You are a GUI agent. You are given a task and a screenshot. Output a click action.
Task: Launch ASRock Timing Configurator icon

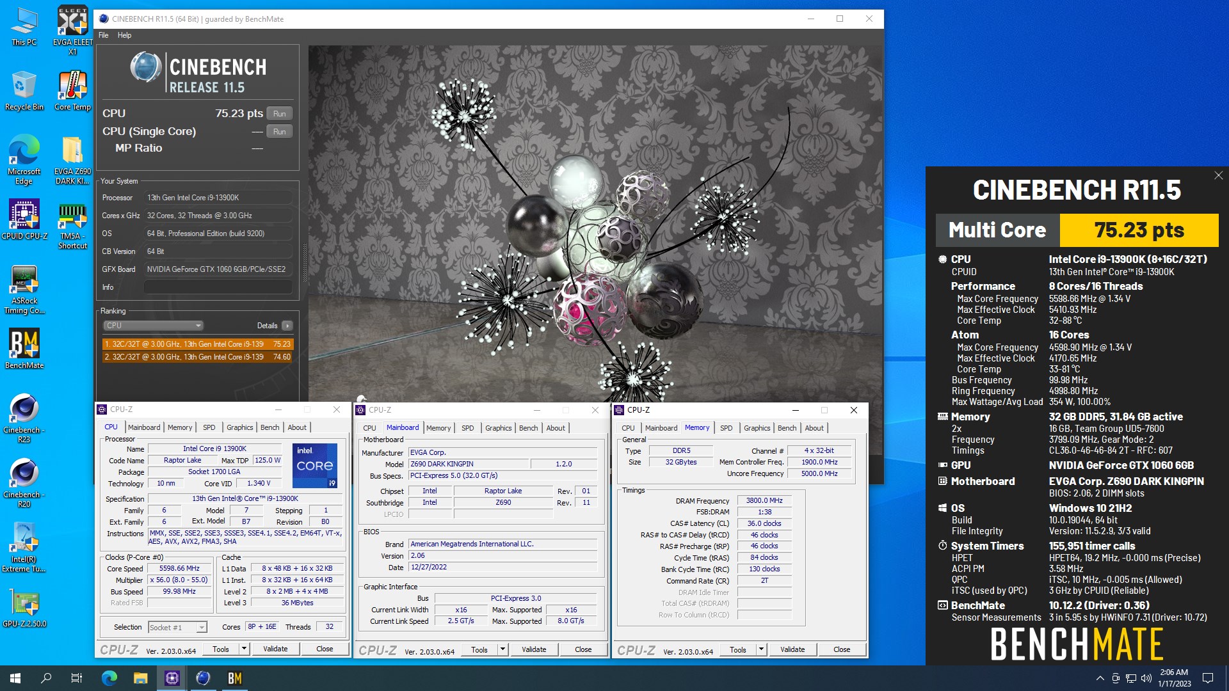[24, 289]
